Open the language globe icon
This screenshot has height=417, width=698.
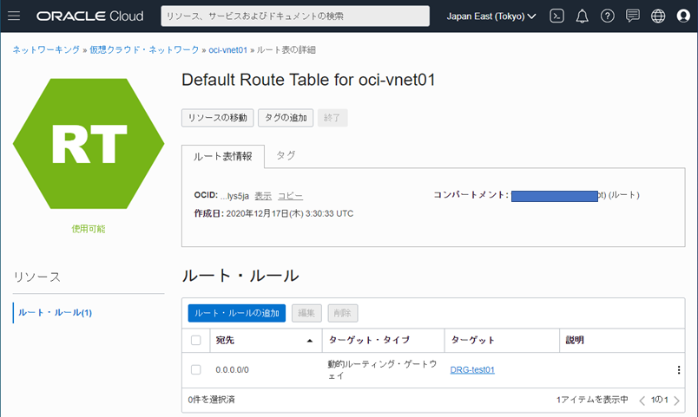[658, 16]
